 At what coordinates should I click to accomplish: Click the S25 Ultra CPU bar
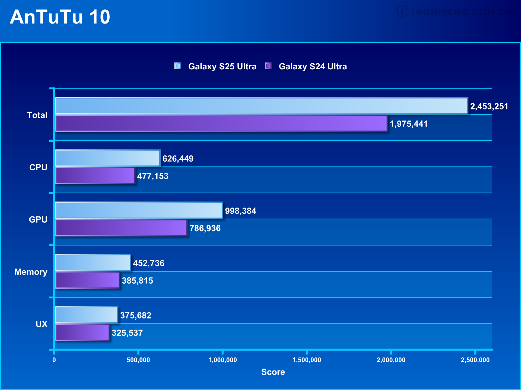click(x=108, y=158)
